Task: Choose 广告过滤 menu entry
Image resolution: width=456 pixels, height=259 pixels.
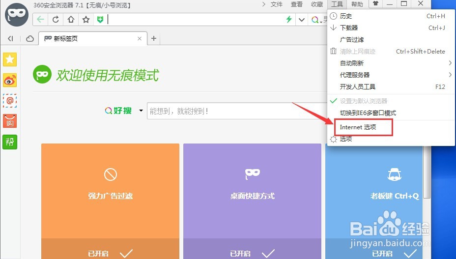Action: 391,40
